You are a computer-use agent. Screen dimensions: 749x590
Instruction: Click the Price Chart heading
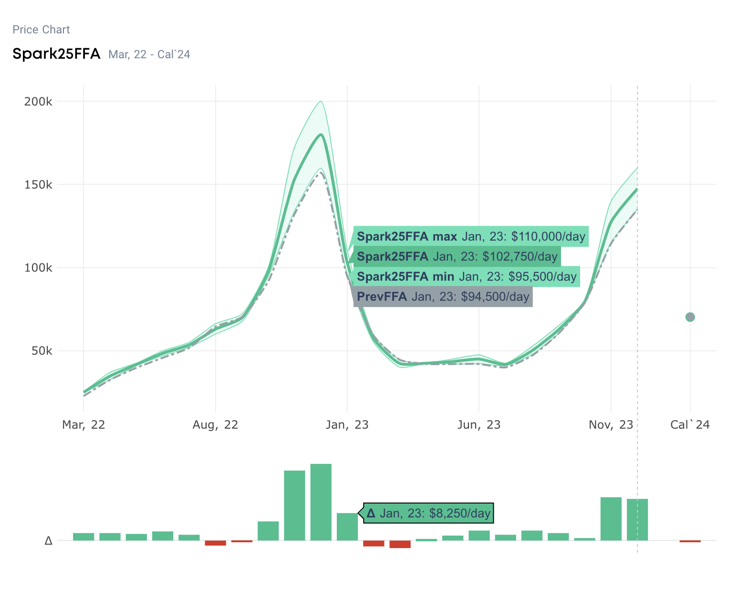[x=41, y=30]
